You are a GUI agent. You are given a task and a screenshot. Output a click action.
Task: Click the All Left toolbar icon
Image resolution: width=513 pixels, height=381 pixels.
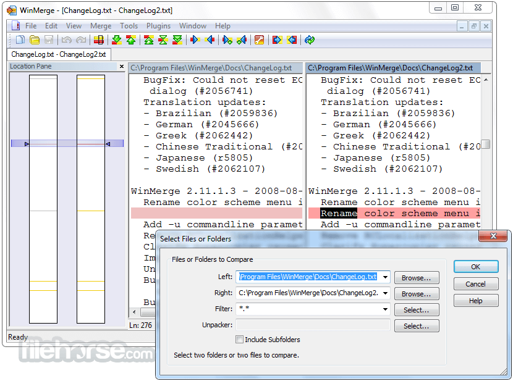292,40
